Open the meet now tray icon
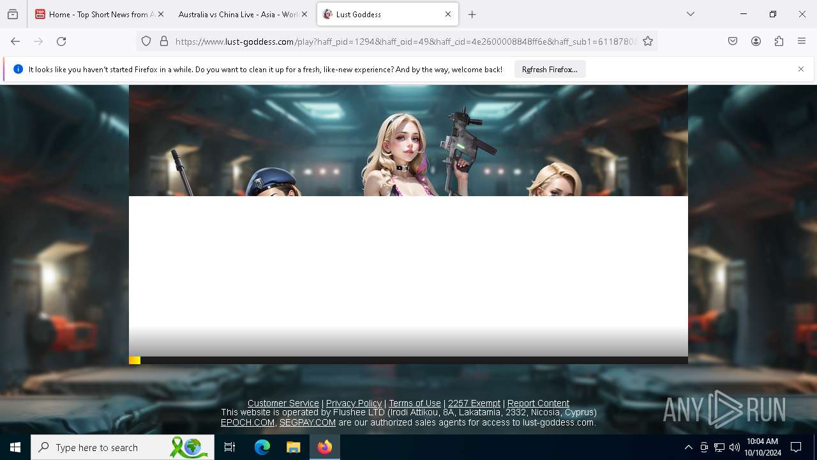Viewport: 817px width, 460px height. [x=704, y=447]
